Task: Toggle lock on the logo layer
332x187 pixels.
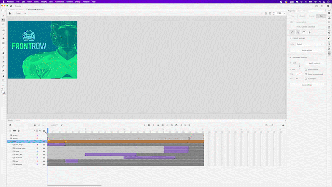Action: pos(44,161)
